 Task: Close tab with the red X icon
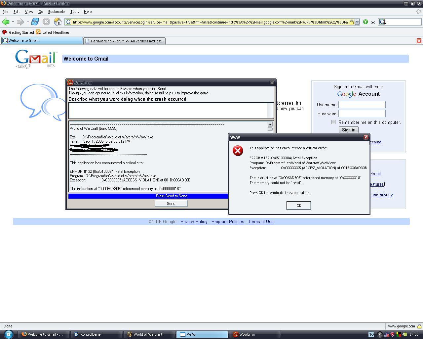pos(419,41)
